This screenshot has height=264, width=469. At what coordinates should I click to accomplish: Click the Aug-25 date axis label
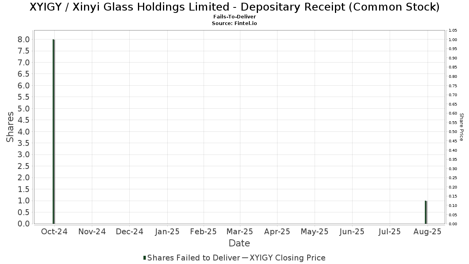point(428,232)
